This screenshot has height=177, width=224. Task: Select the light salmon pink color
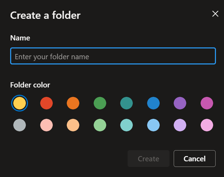46,125
